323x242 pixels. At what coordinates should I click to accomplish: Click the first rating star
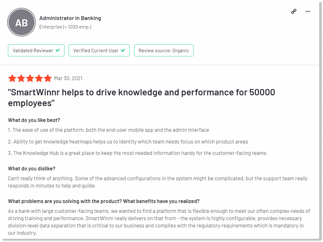12,78
